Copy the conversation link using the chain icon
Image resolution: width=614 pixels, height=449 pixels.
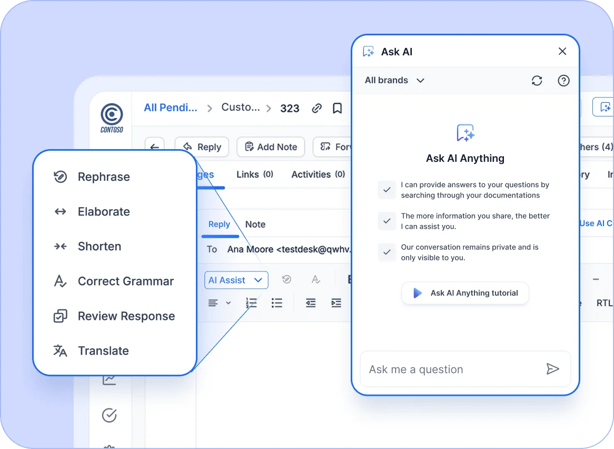click(x=316, y=108)
